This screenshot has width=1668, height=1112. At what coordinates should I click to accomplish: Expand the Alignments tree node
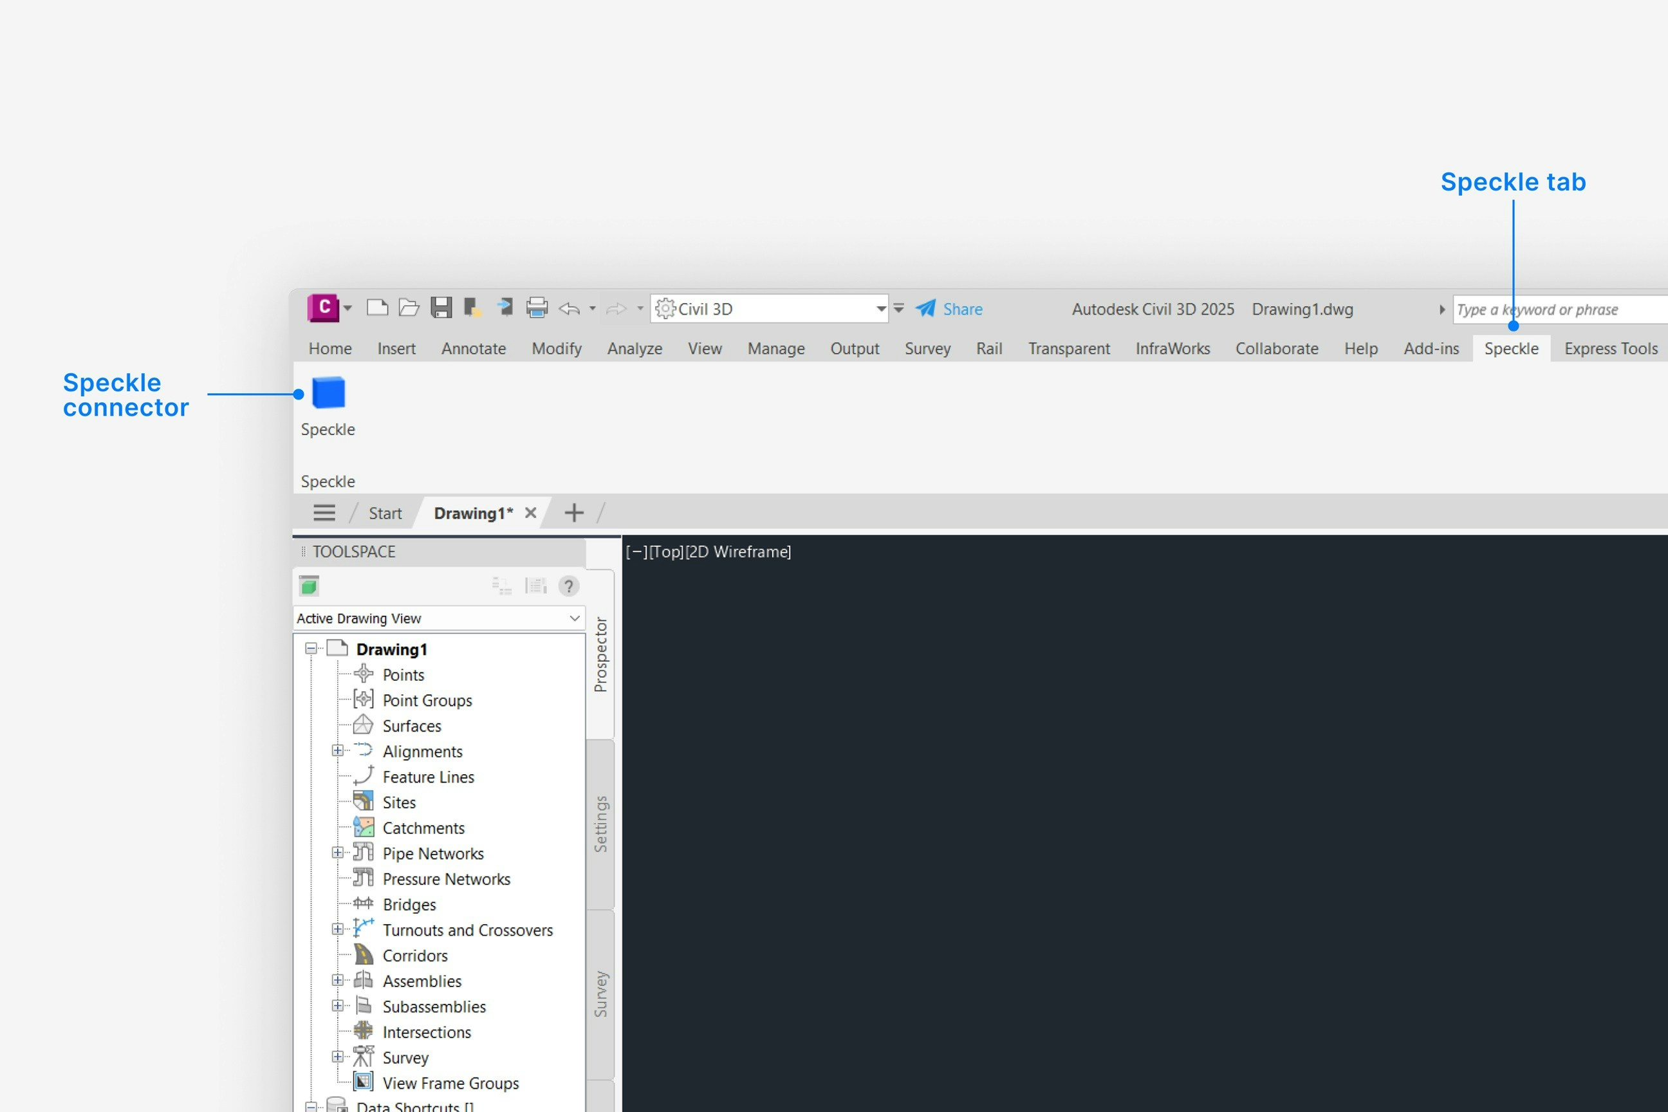point(338,751)
